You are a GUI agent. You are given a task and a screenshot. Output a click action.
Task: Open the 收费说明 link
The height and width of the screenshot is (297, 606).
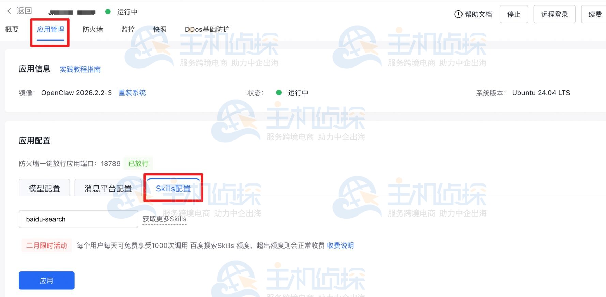(x=340, y=246)
